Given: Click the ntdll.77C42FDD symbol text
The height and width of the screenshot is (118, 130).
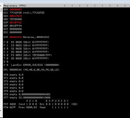Looking at the screenshot, I should (34, 13).
